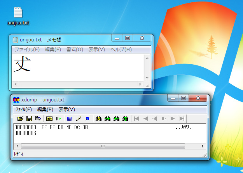Click the Open file folder icon in xdump
Screen dimensions: 243x173
click(x=20, y=118)
